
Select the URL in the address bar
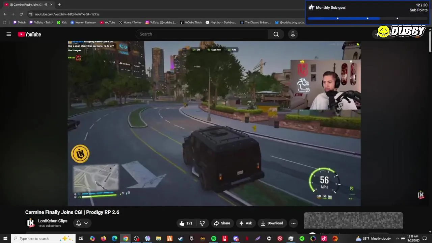pos(67,14)
